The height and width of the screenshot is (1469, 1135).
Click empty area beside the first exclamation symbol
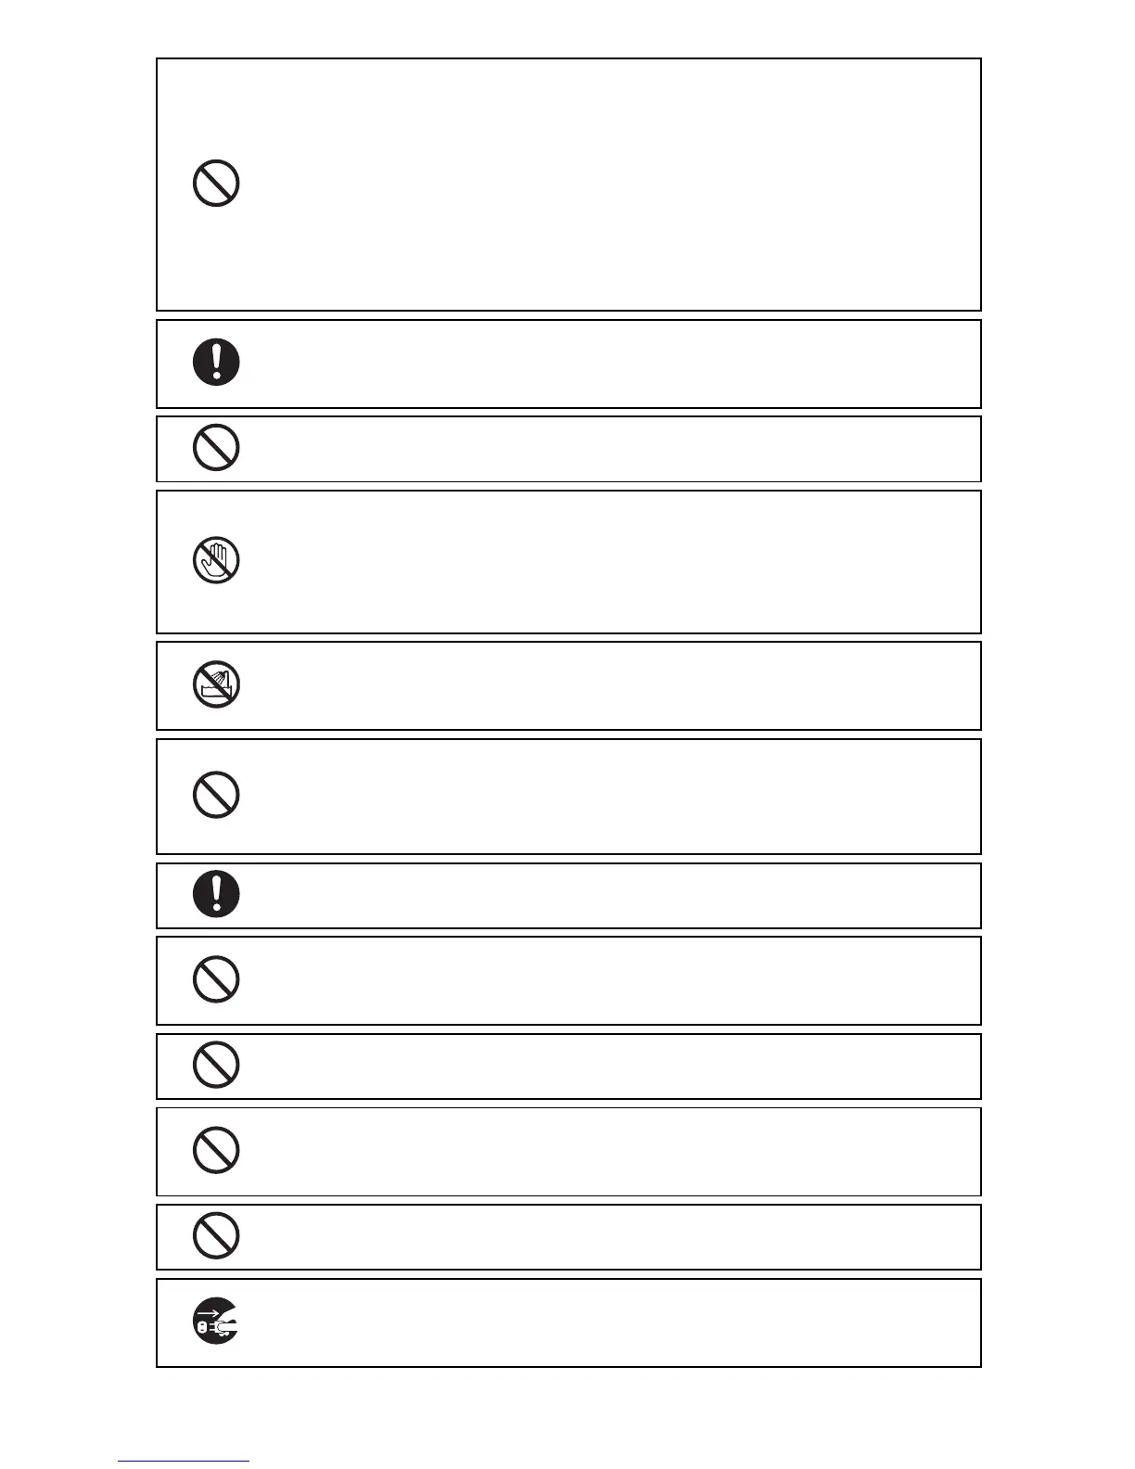coord(603,364)
